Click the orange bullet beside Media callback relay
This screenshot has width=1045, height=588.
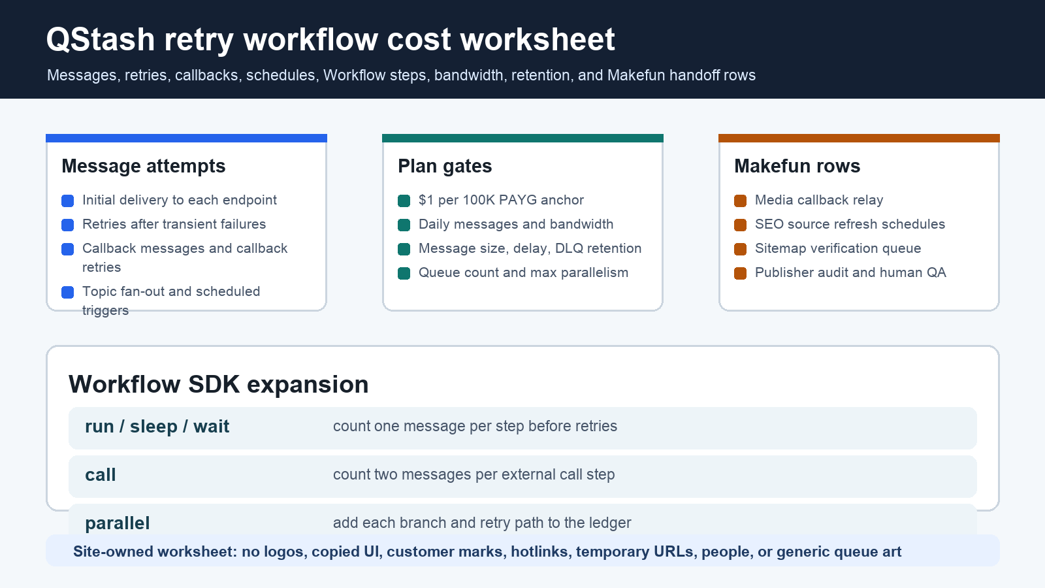coord(740,201)
